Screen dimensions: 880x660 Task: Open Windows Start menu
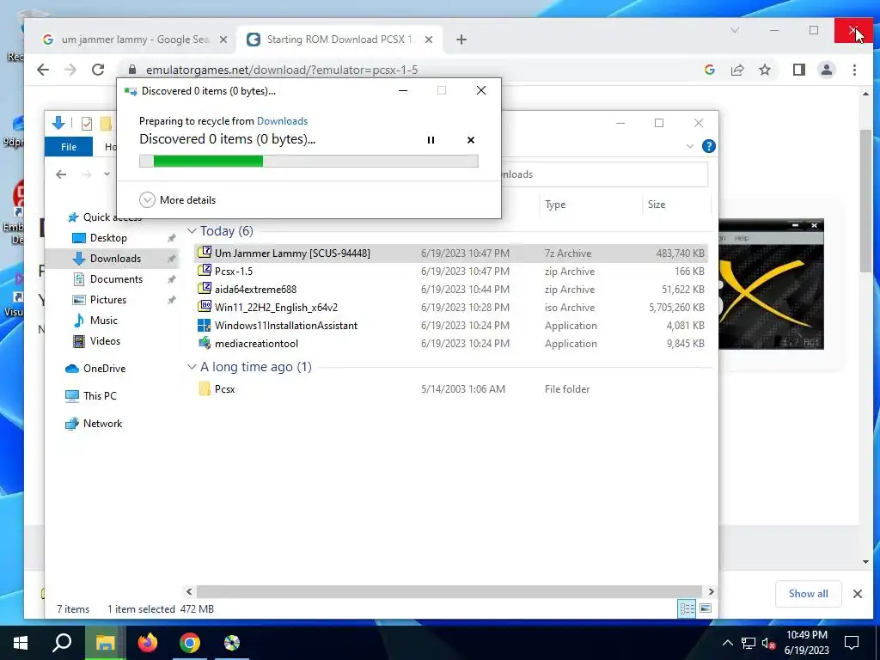coord(21,643)
